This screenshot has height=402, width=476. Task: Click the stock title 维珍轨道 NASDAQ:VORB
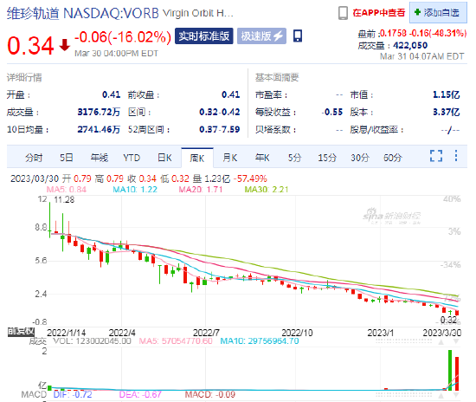tap(83, 13)
